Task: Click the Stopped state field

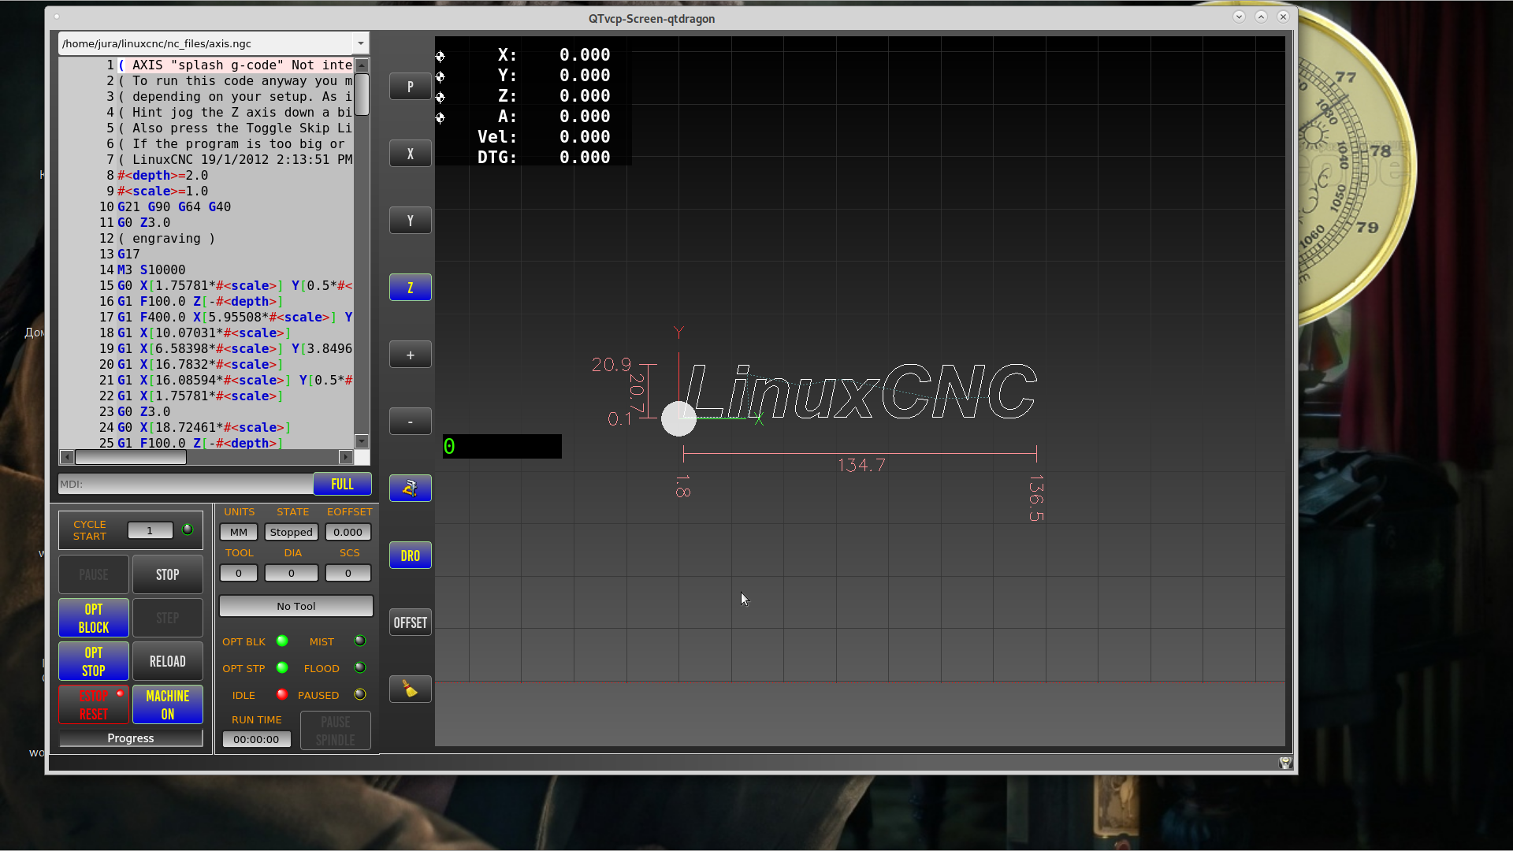Action: coord(292,532)
